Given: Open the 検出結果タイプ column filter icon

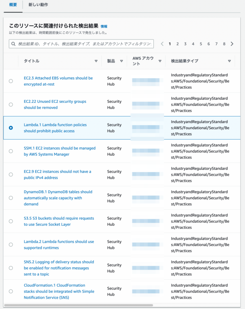Looking at the screenshot, I should pos(229,61).
